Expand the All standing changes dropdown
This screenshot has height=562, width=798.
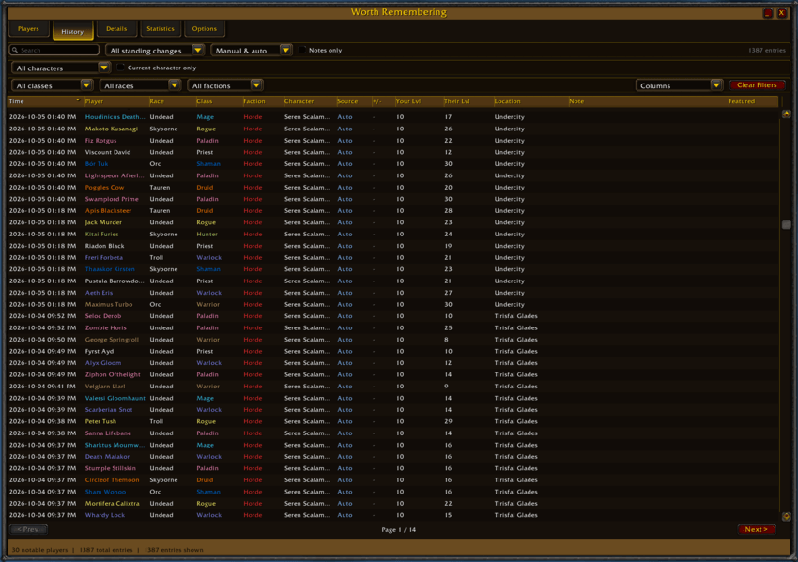(x=155, y=51)
